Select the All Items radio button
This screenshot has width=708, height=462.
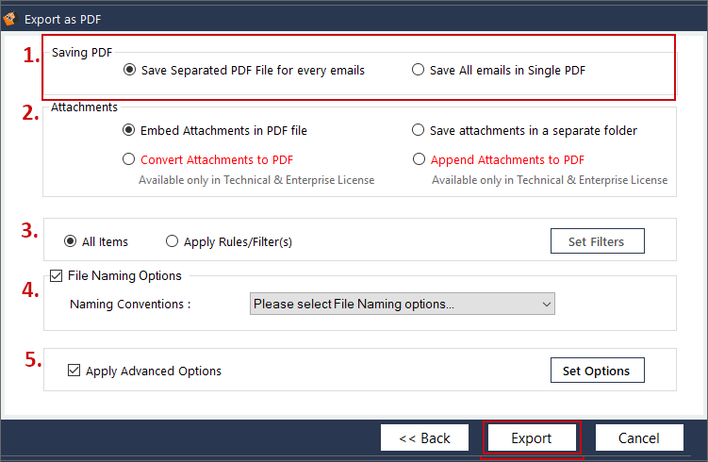pyautogui.click(x=71, y=241)
